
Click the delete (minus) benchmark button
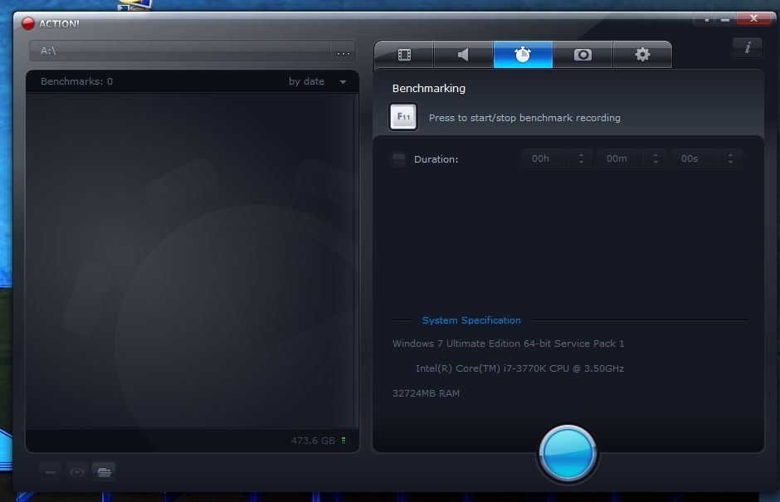tap(51, 471)
